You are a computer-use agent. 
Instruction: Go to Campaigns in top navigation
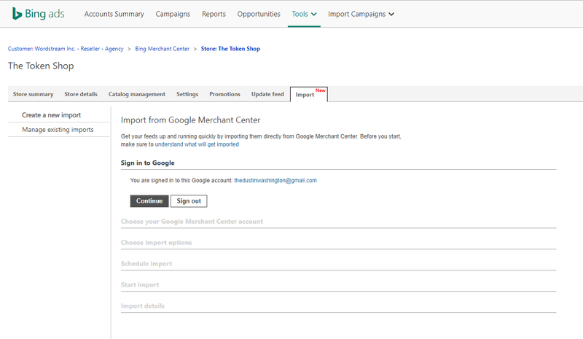pyautogui.click(x=173, y=14)
